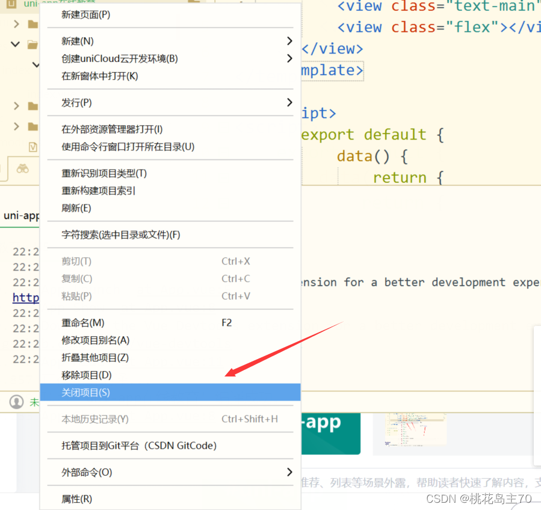Screen dimensions: 541x510
Task: Open the 创建uniCloud云开发环境(B) submenu
Action: coord(289,58)
